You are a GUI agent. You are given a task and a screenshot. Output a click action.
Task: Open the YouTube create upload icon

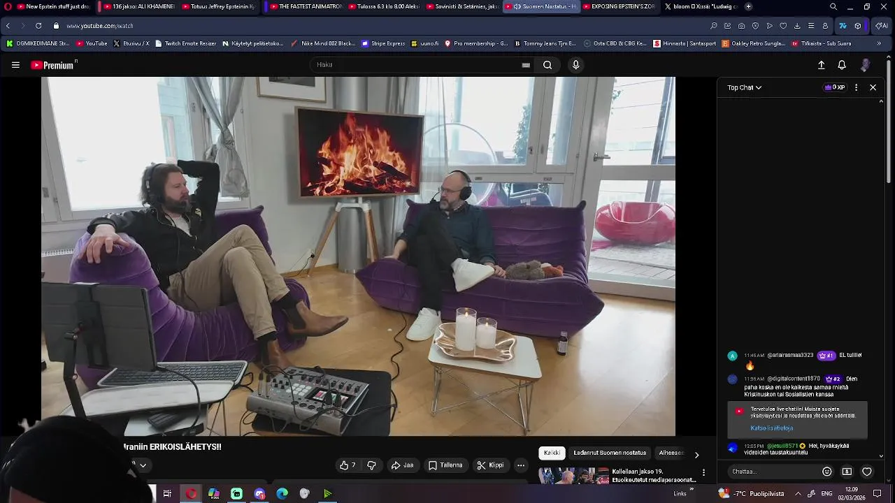coord(822,65)
